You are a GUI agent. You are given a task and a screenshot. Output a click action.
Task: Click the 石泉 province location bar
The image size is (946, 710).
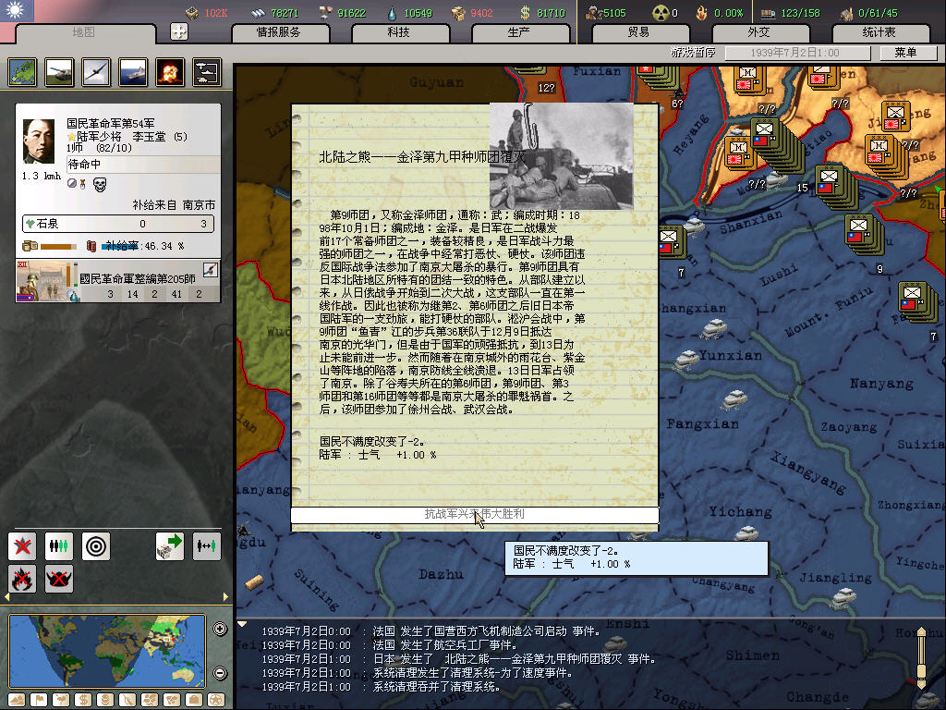(x=118, y=224)
